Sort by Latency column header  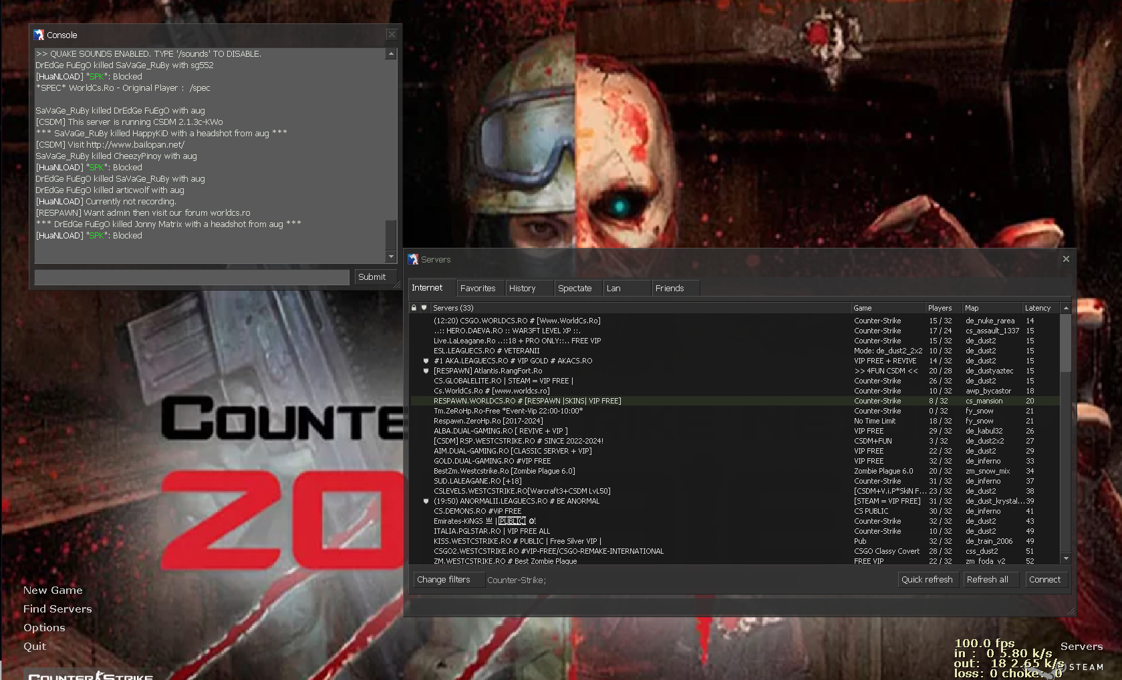[1040, 308]
